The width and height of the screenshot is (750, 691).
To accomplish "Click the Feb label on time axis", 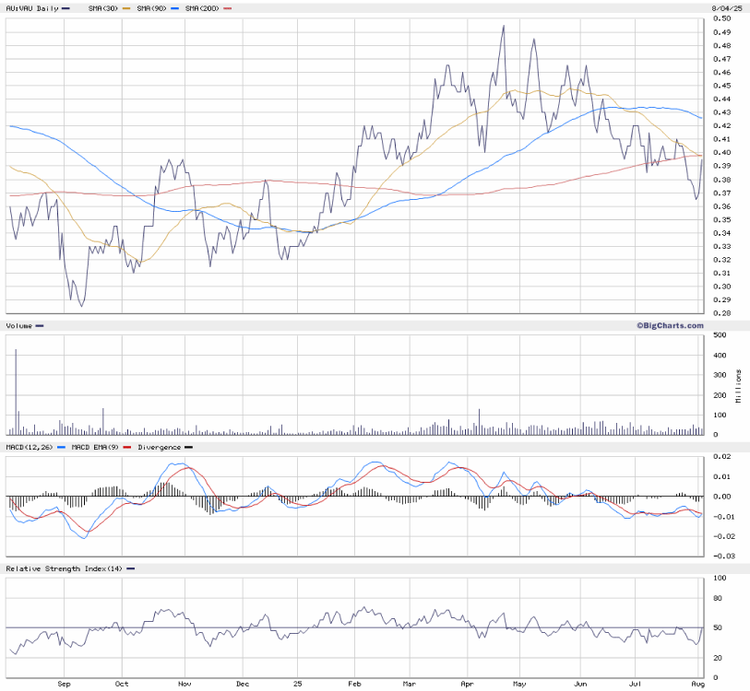I will pyautogui.click(x=354, y=685).
